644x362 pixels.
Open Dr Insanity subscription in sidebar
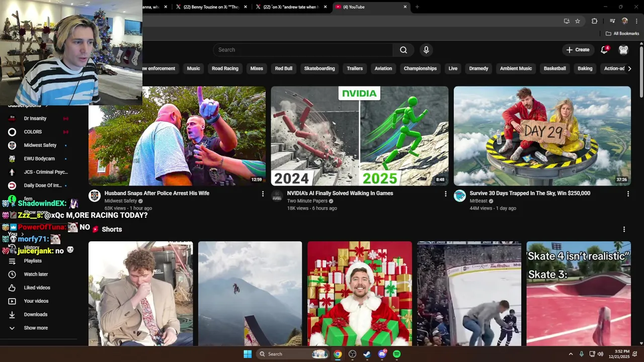click(x=35, y=118)
